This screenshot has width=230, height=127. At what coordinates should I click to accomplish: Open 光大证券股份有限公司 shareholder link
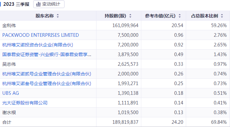(25, 103)
